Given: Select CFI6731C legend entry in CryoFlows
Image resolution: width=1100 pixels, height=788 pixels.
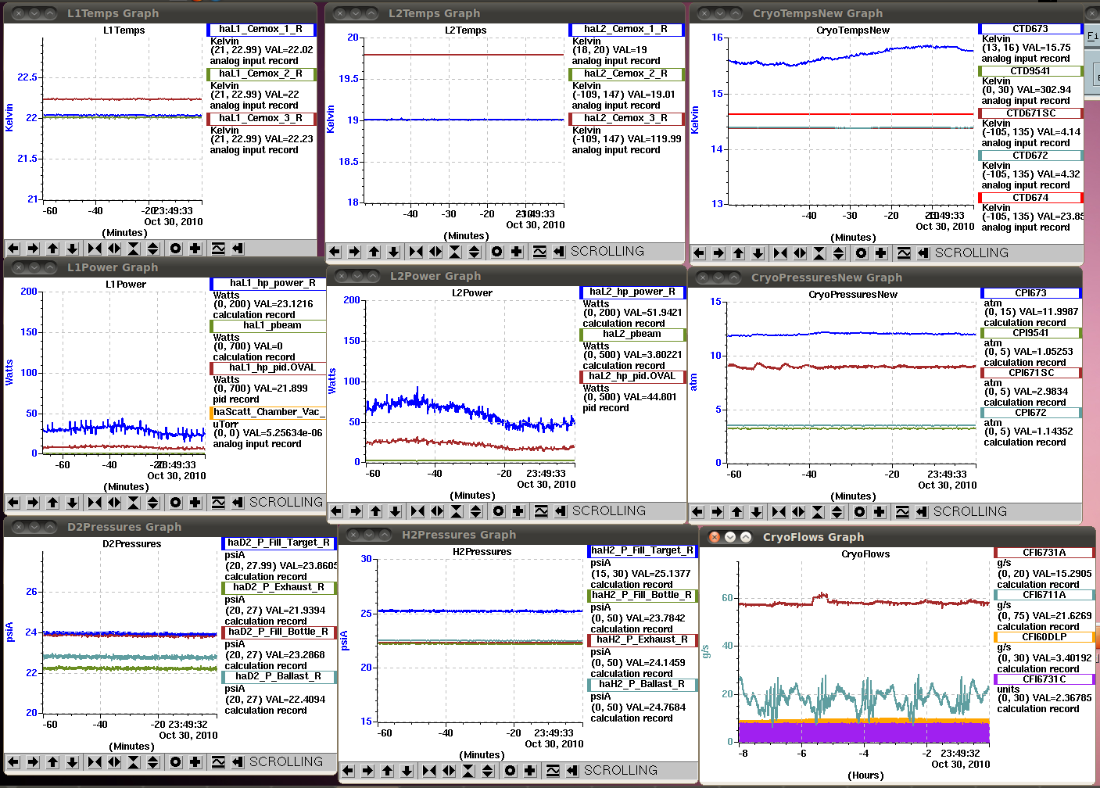Looking at the screenshot, I should (x=1044, y=679).
